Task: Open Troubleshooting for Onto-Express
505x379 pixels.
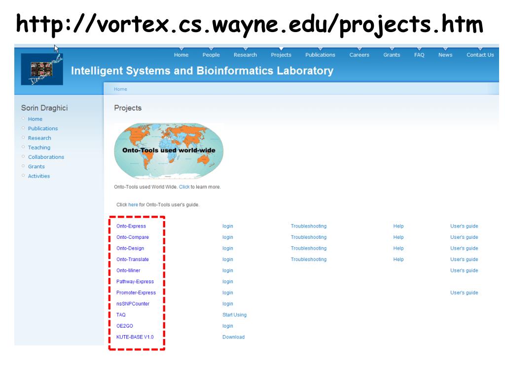Action: pos(309,226)
